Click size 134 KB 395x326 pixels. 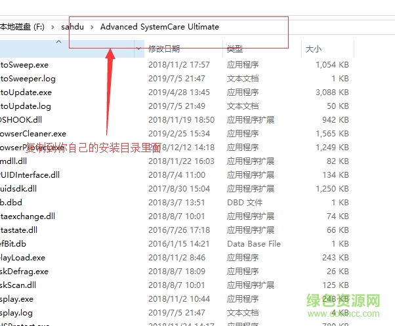tap(336, 175)
